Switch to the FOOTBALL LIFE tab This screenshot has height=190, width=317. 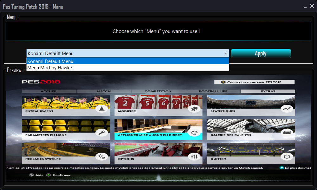pos(213,91)
